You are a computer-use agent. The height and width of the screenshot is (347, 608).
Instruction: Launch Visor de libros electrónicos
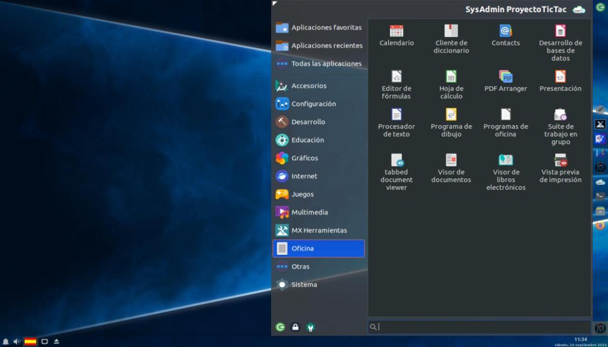tap(505, 172)
